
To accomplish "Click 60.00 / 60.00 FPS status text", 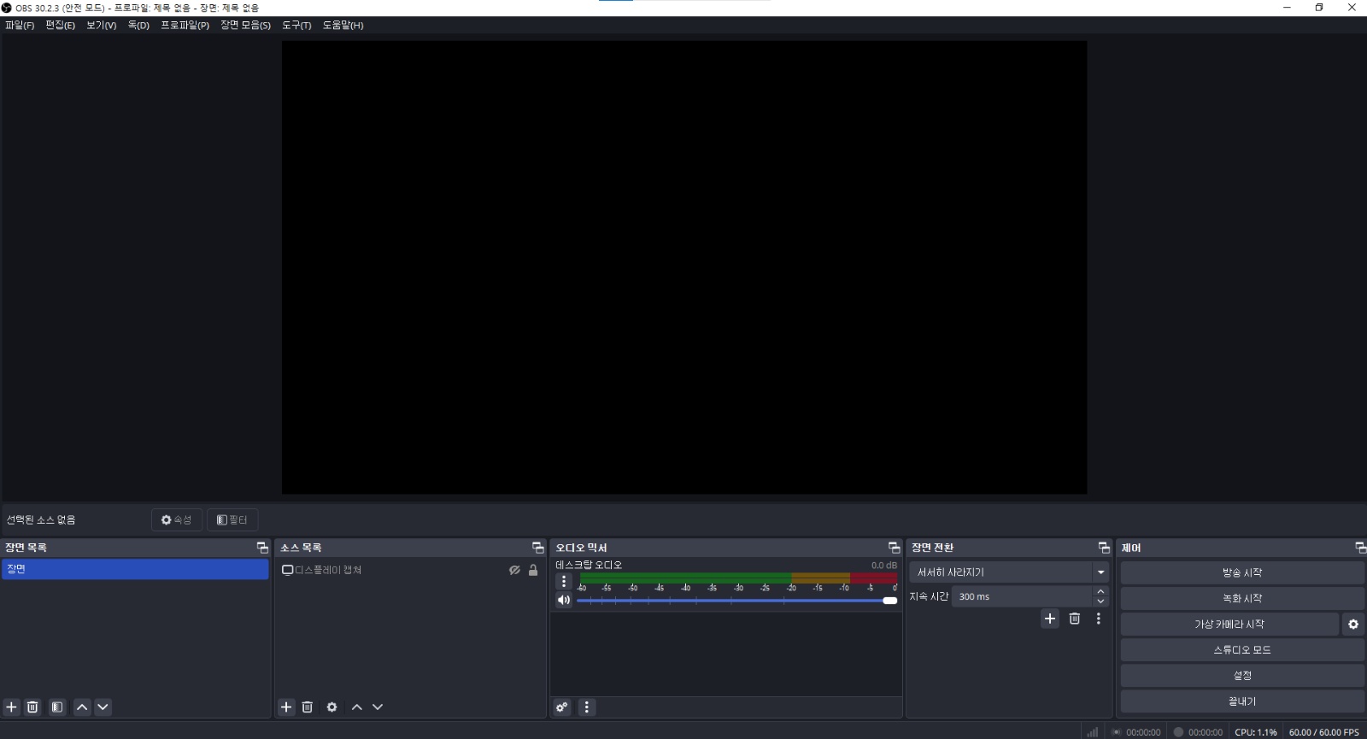I will pyautogui.click(x=1323, y=732).
